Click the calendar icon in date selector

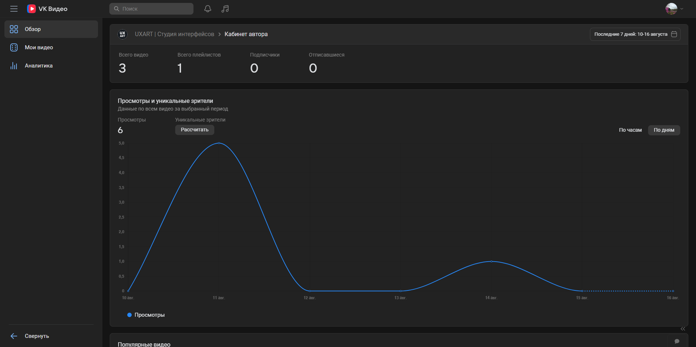click(x=674, y=34)
